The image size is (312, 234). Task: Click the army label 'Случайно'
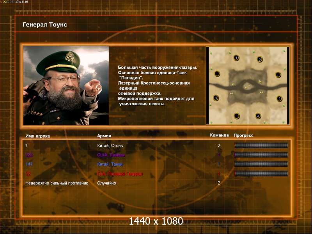[106, 183]
